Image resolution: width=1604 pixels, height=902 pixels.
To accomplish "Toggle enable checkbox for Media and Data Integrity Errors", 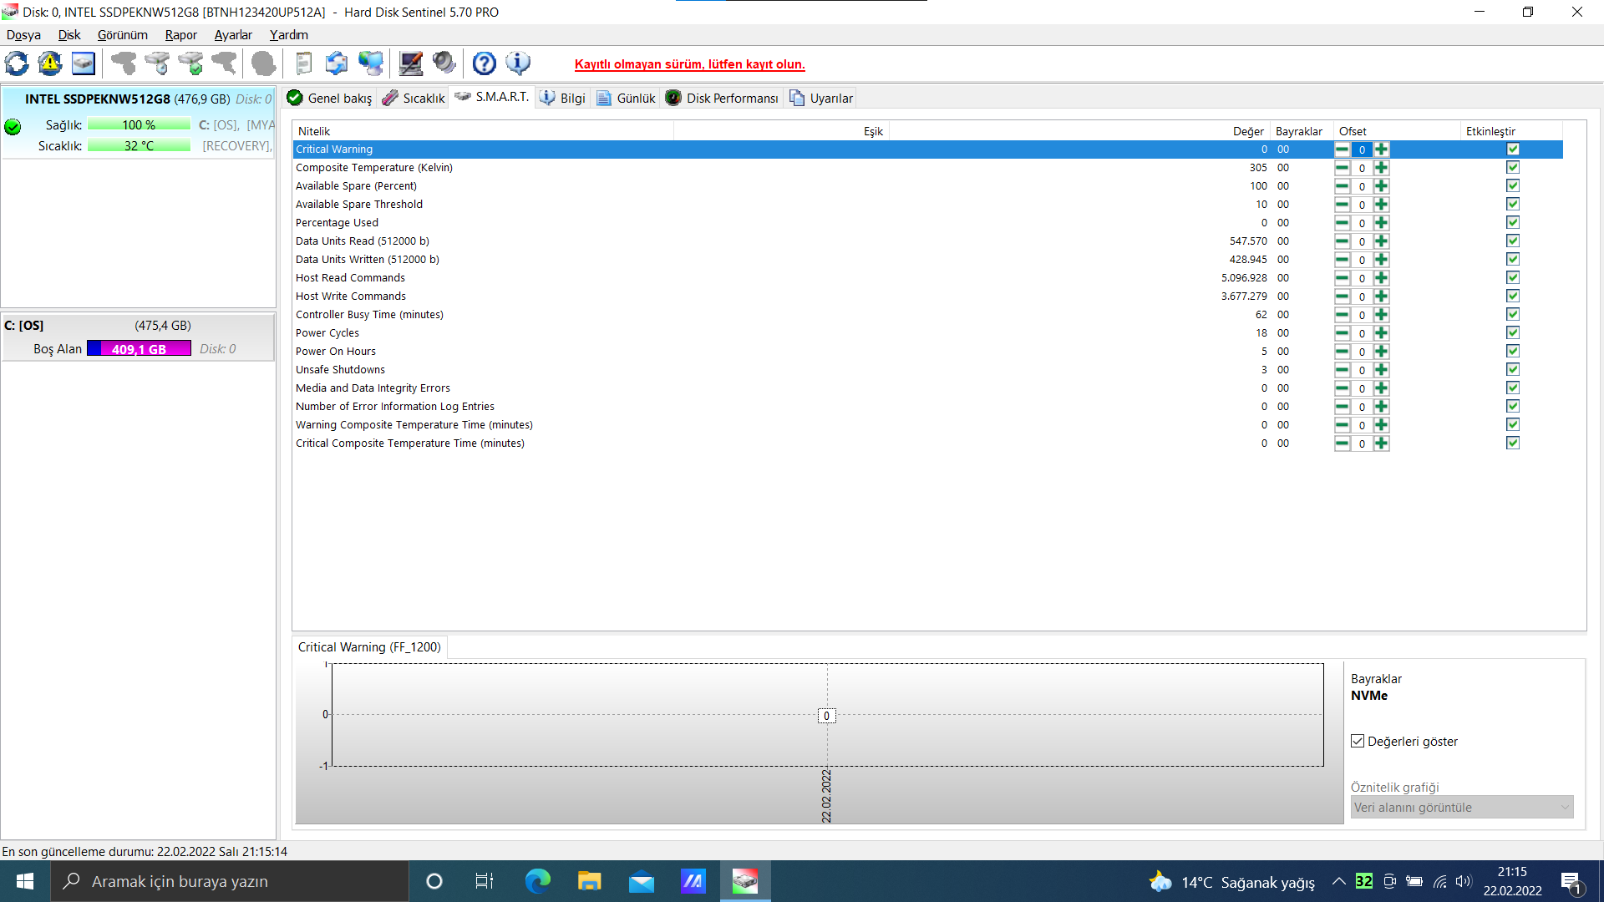I will 1513,388.
